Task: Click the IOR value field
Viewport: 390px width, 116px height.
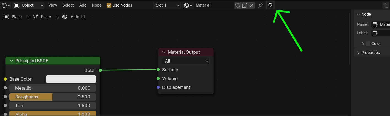Action: (x=53, y=106)
